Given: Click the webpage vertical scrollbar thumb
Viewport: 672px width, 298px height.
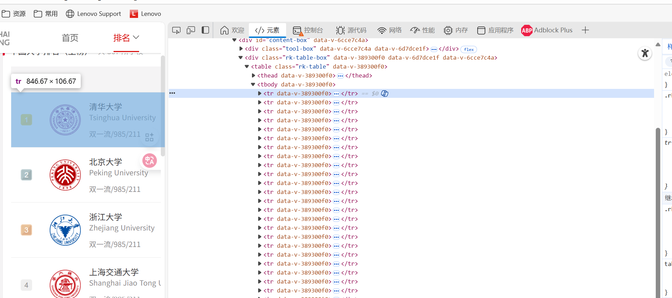Looking at the screenshot, I should coord(163,105).
